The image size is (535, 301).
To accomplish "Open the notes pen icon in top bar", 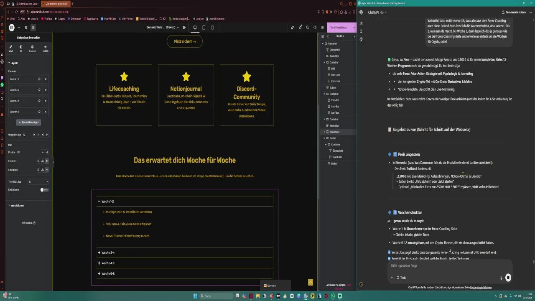I will tap(293, 28).
